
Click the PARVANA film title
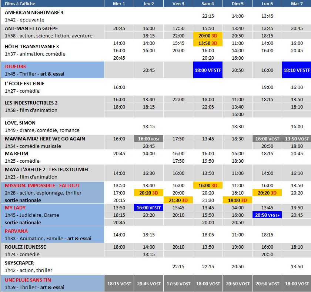(16, 231)
